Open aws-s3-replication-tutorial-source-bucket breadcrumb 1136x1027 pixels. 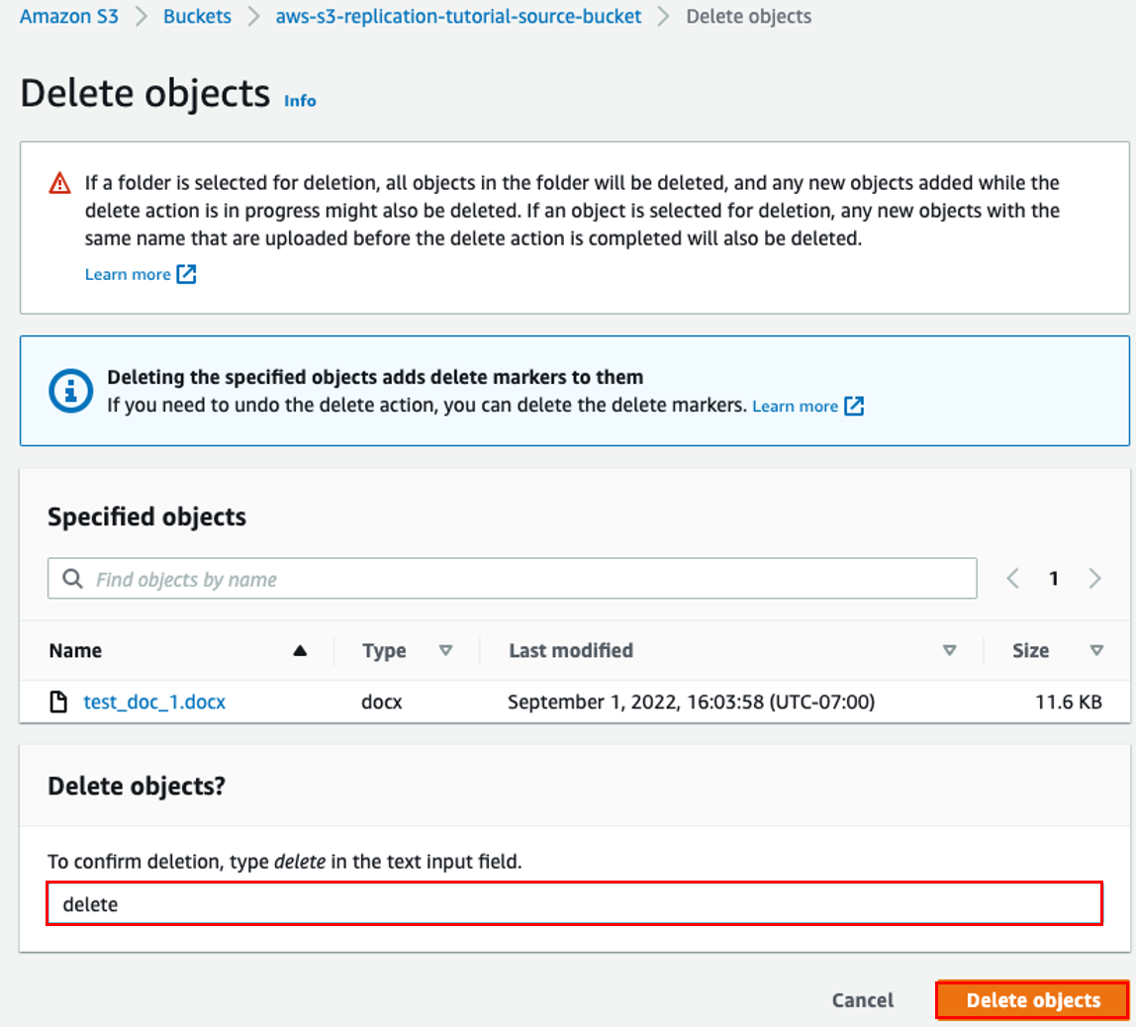pos(458,16)
